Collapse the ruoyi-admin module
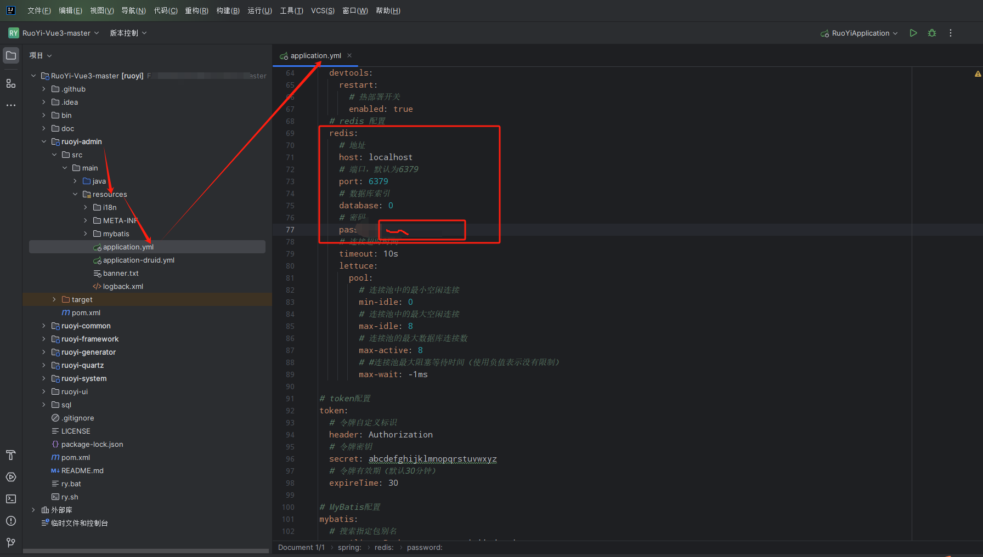The width and height of the screenshot is (983, 557). [44, 141]
